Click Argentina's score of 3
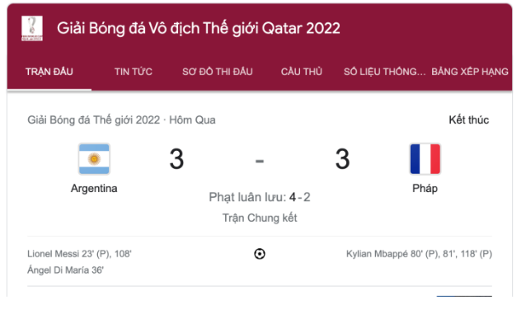Viewport: 526px width, 310px height. [x=176, y=159]
